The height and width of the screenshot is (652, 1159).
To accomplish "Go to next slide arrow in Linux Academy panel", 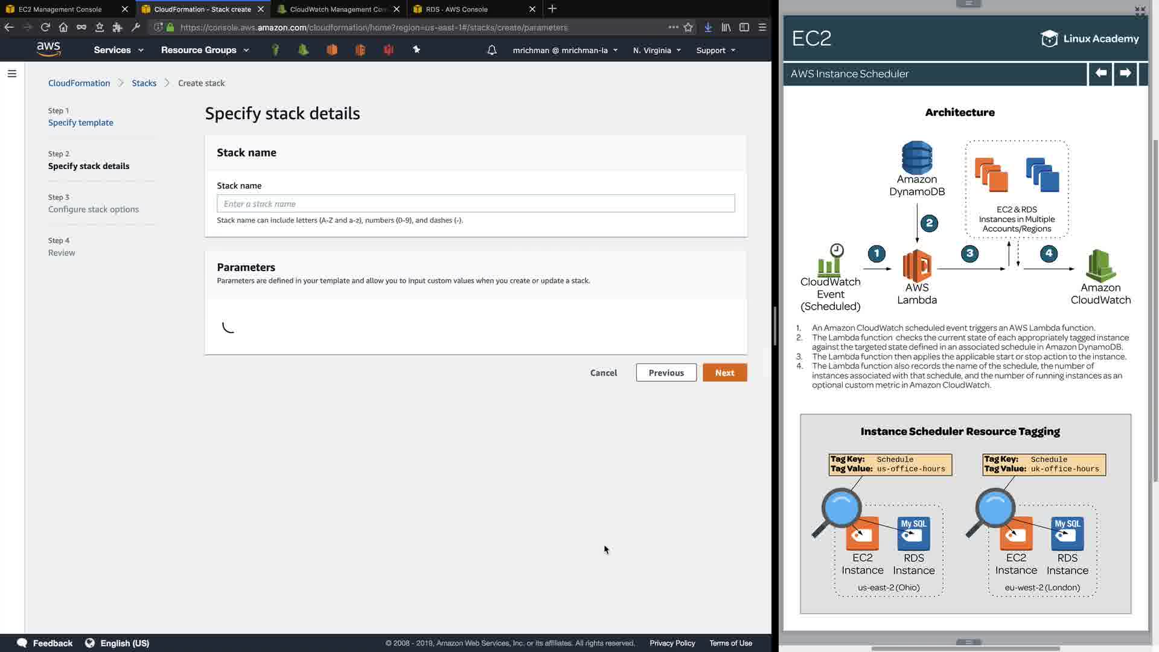I will tap(1125, 73).
